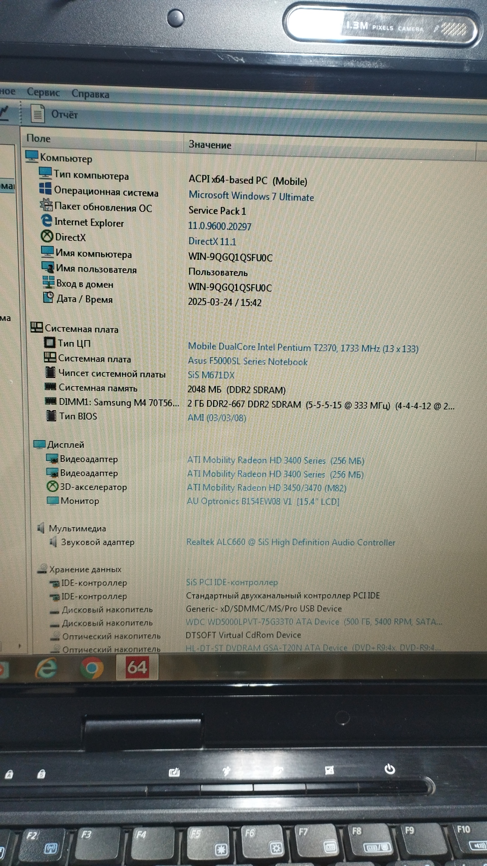
Task: Click the Поле column header
Action: (39, 138)
